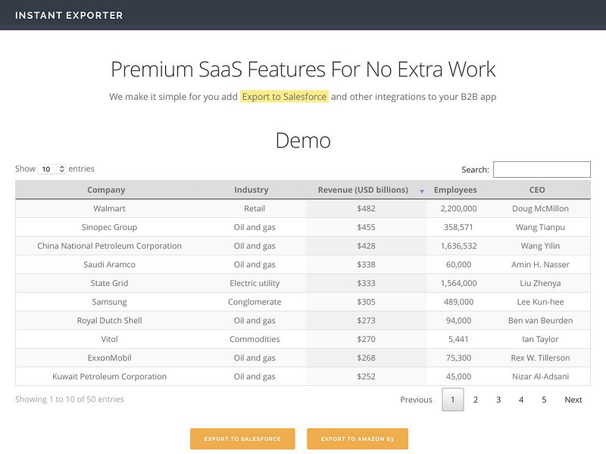Click the $455 revenue cell
Viewport: 606px width, 454px height.
click(366, 227)
